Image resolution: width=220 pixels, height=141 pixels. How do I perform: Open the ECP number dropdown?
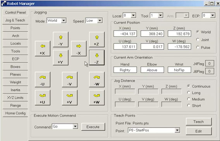tap(213, 15)
